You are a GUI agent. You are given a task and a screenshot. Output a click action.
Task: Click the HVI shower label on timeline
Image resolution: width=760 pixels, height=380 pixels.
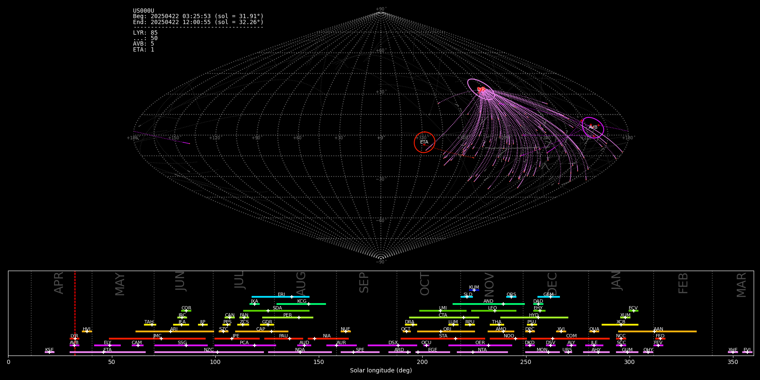click(x=87, y=329)
